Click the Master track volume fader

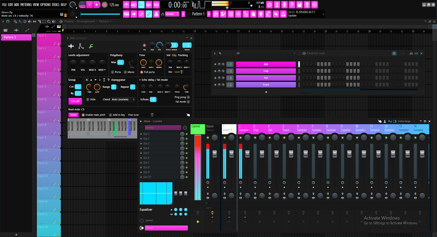214,154
